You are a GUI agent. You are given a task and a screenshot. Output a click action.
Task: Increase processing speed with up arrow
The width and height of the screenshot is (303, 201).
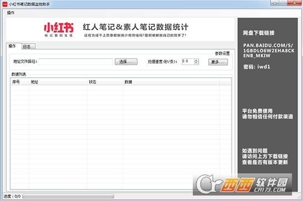coord(196,60)
